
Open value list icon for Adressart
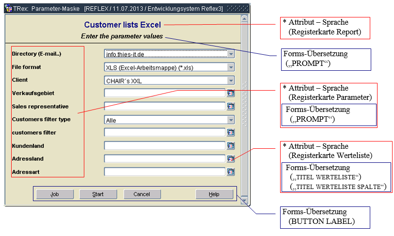point(231,172)
